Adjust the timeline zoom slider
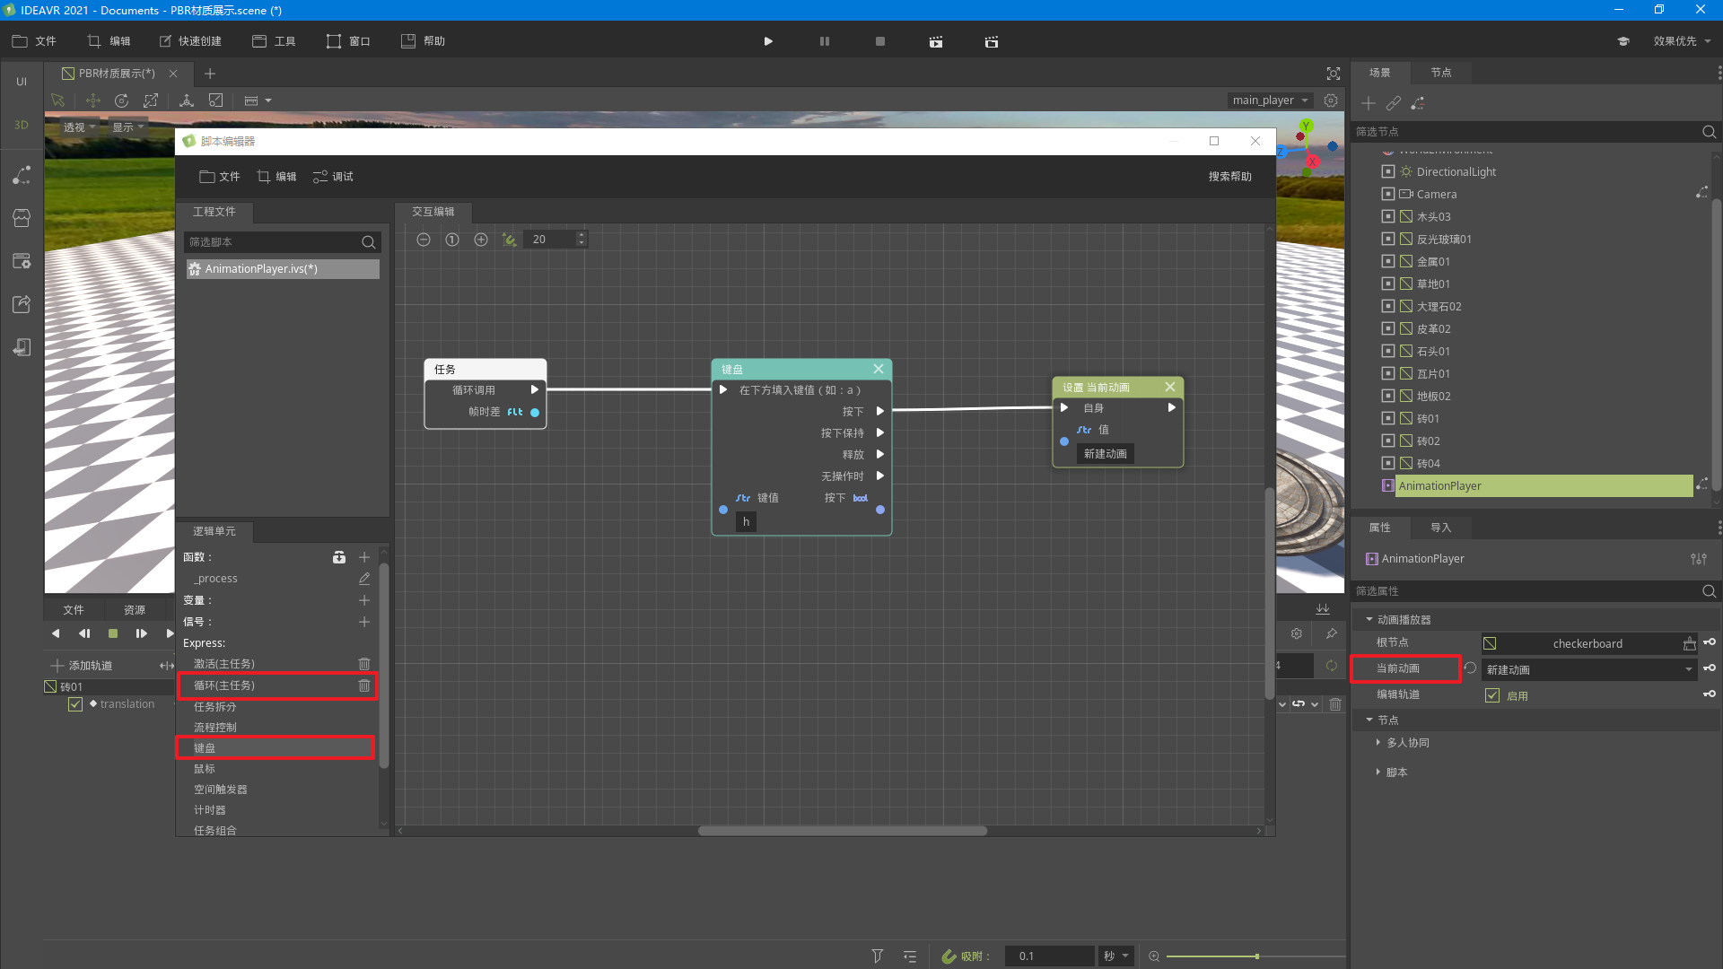 coord(1256,956)
